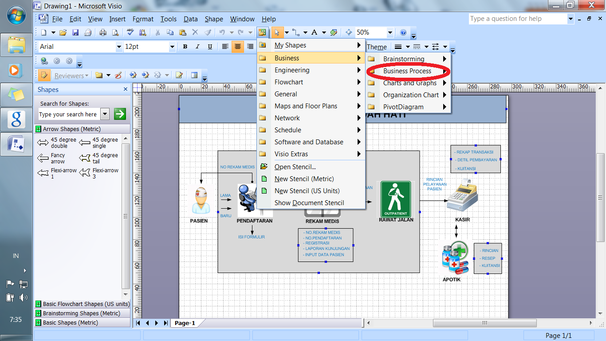Click the Insert Hyperlink globe icon
This screenshot has width=606, height=341.
pos(44,61)
